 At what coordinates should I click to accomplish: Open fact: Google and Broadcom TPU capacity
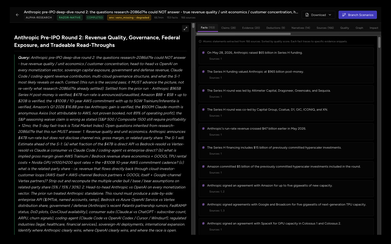click(286, 208)
